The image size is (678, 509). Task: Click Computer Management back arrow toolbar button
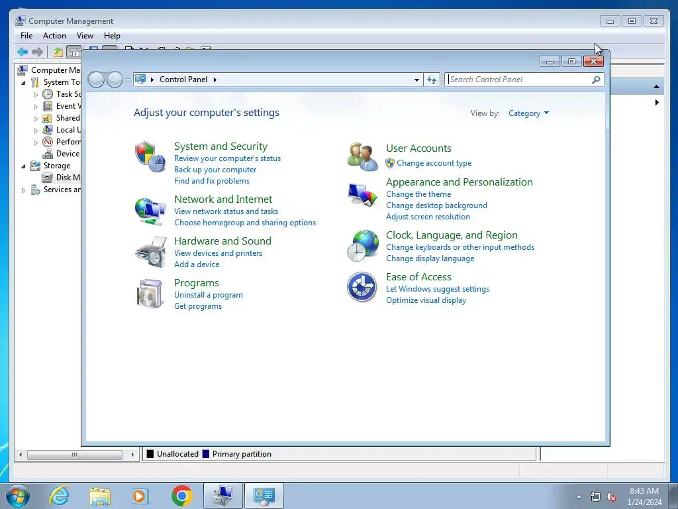point(23,52)
